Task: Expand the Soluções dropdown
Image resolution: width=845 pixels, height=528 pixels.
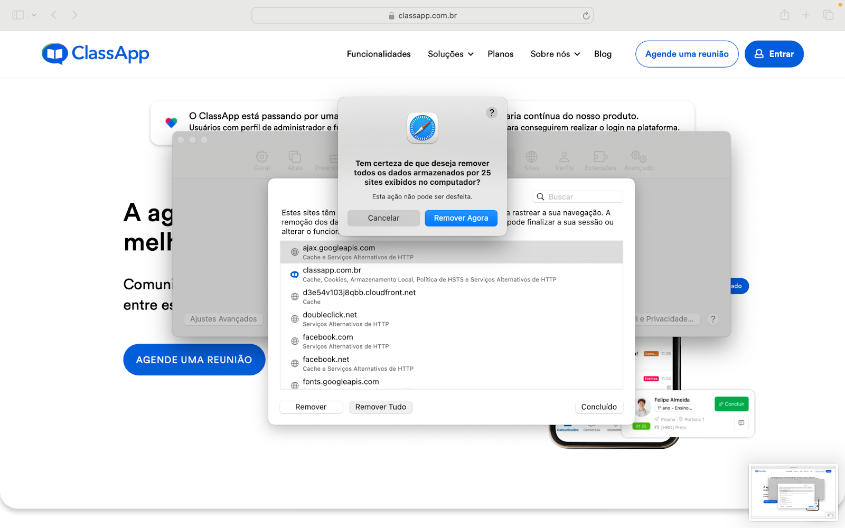Action: 450,54
